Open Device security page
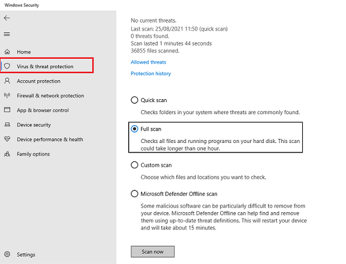 click(34, 125)
